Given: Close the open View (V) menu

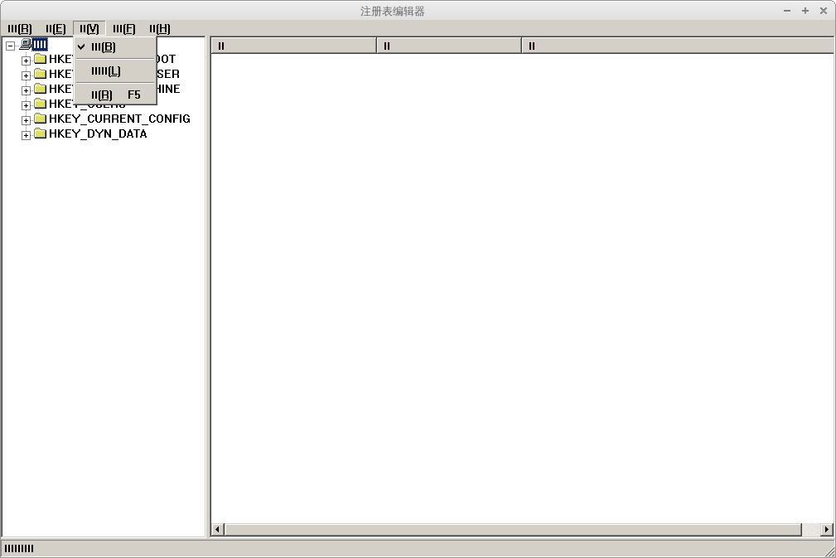Looking at the screenshot, I should coord(89,29).
